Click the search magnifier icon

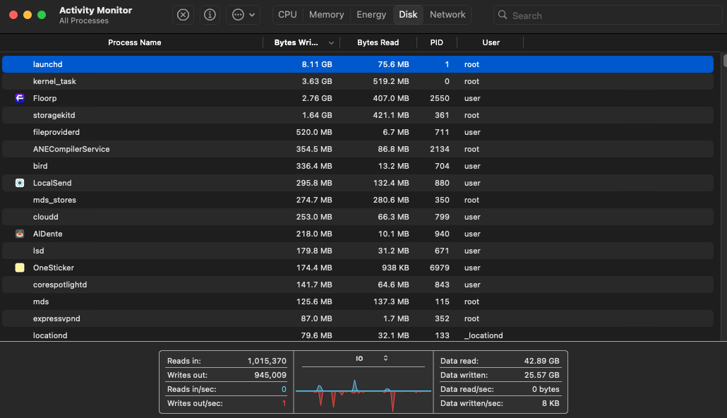pyautogui.click(x=503, y=16)
